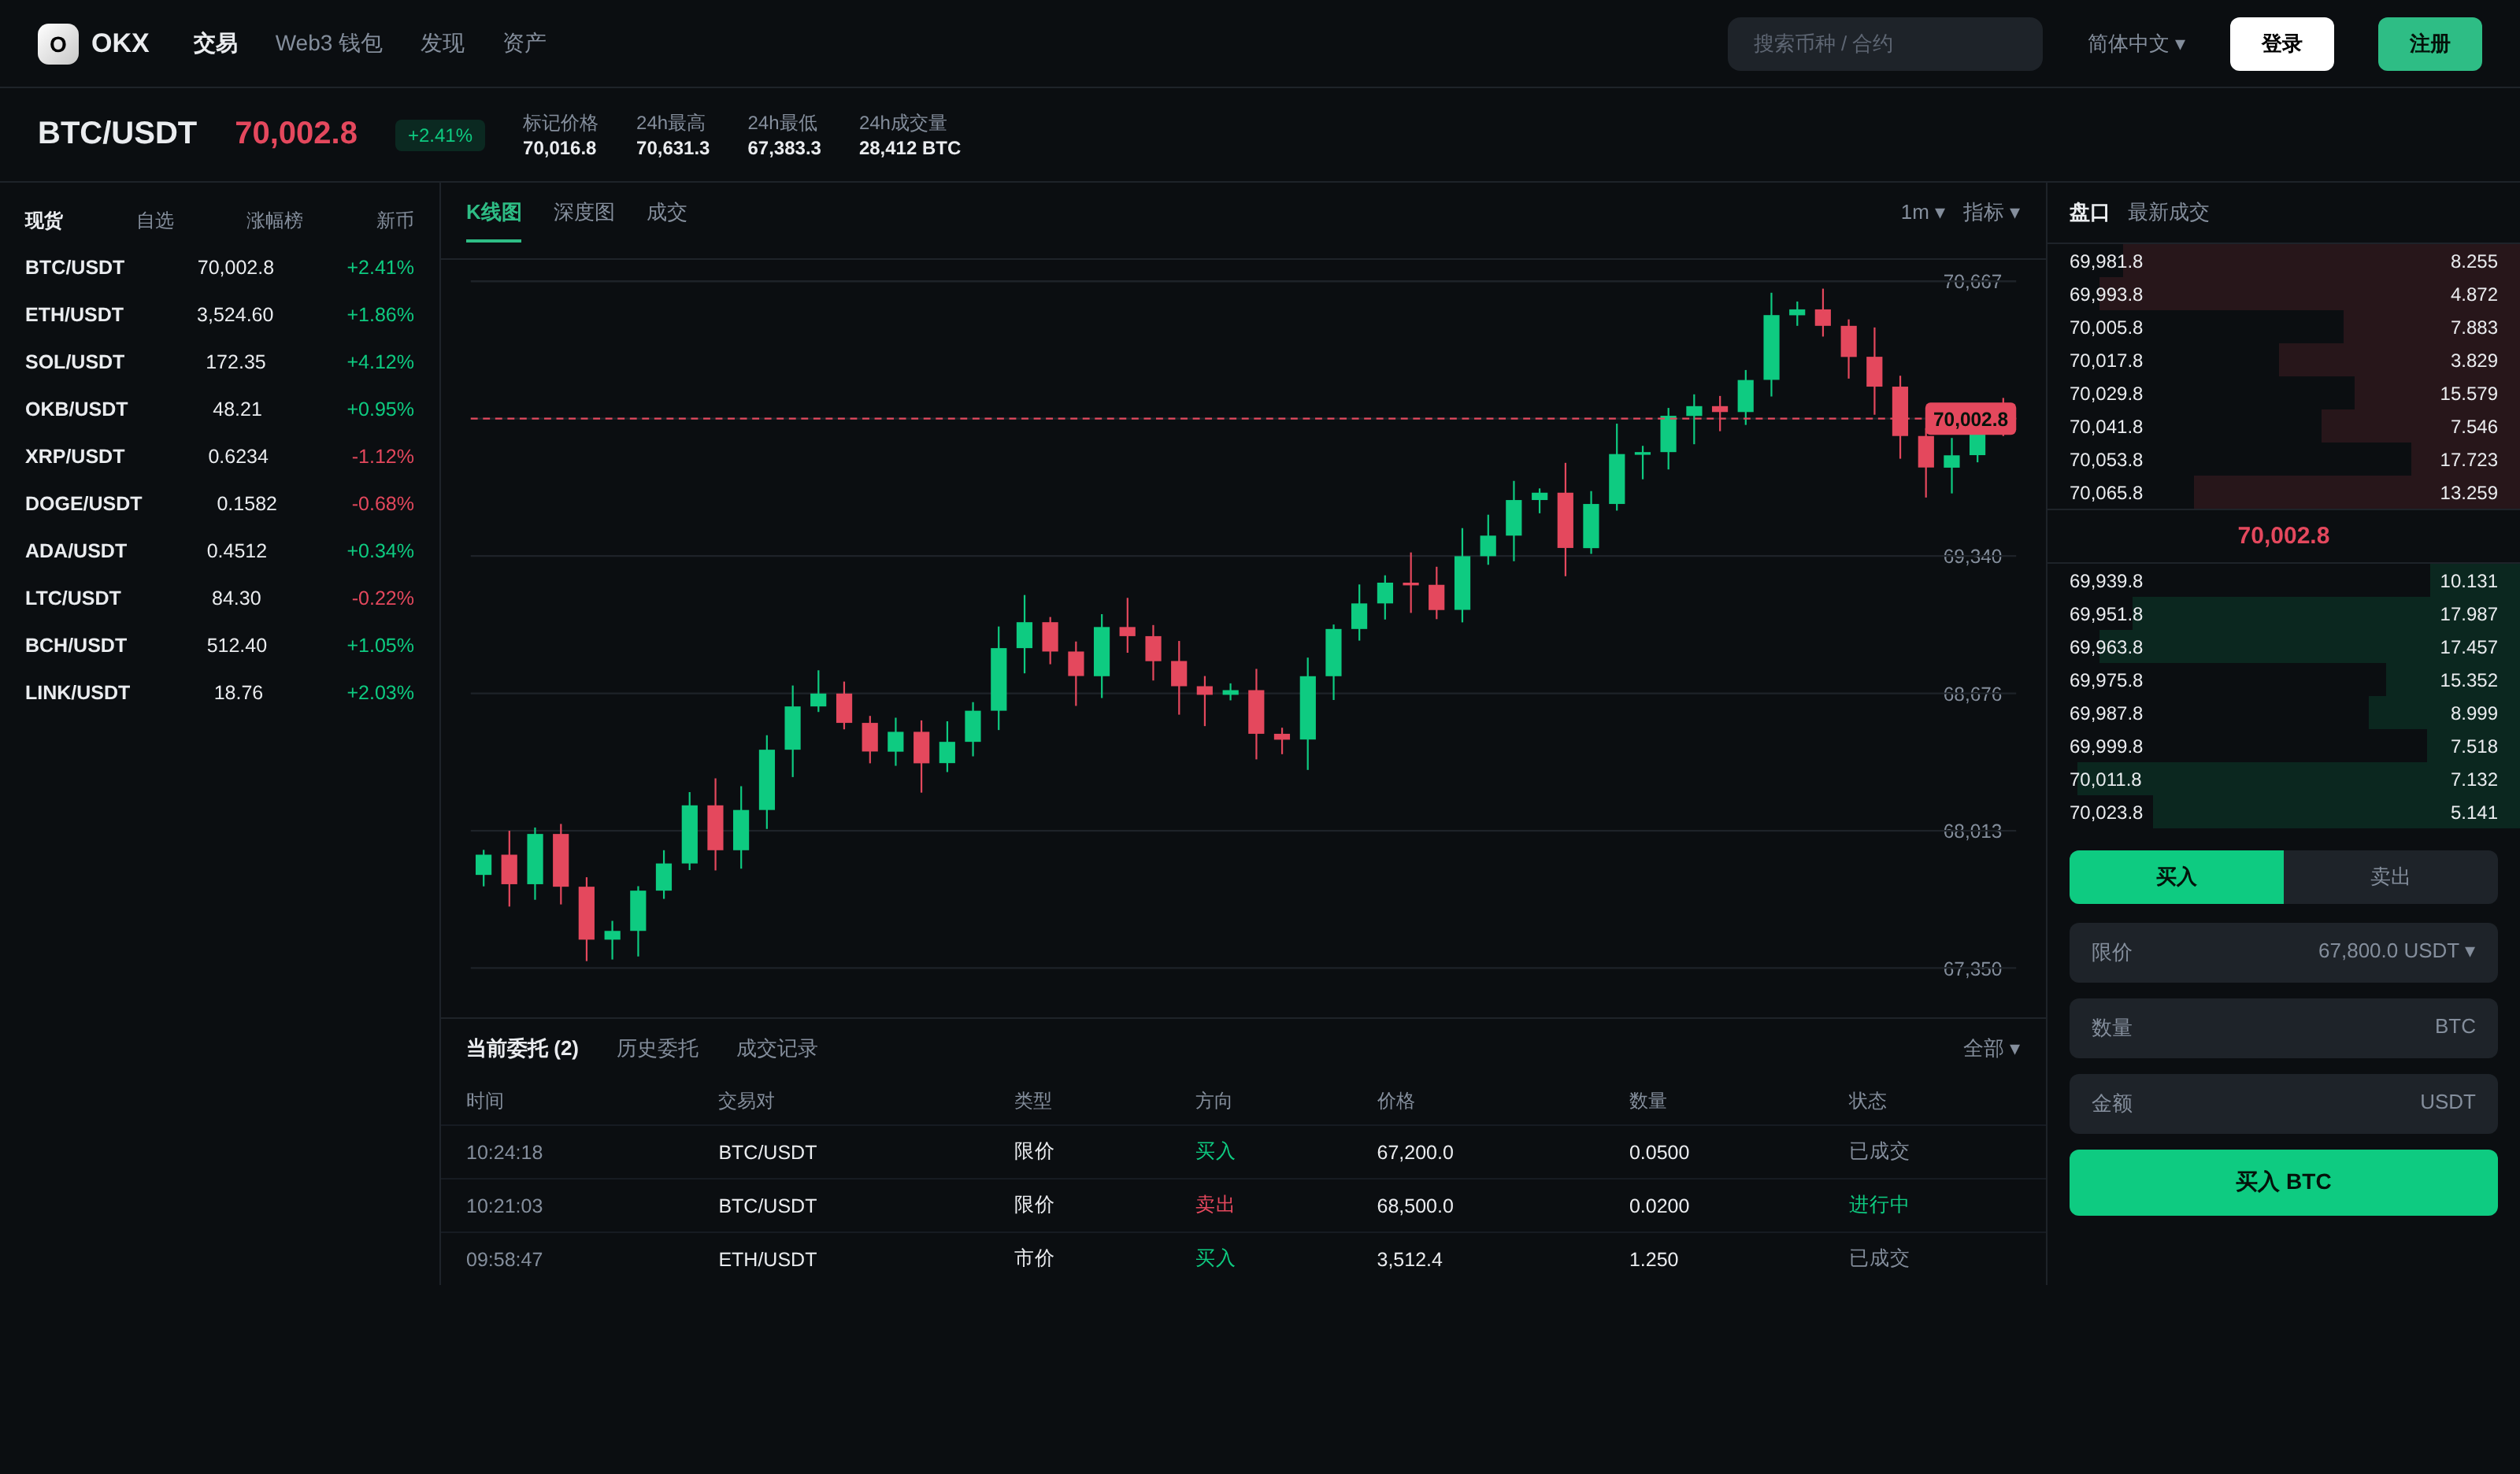Expand the 1m timeframe dropdown

[x=1922, y=212]
